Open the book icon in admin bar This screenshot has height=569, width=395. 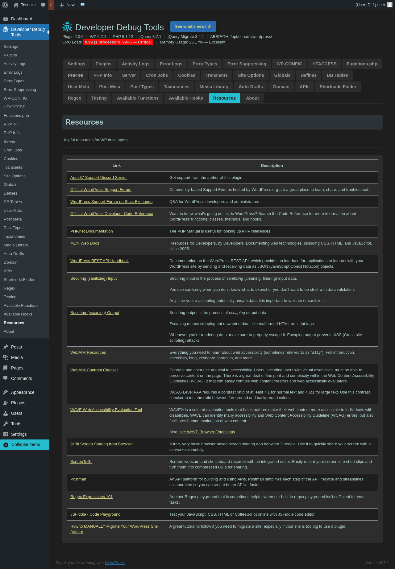pyautogui.click(x=82, y=5)
